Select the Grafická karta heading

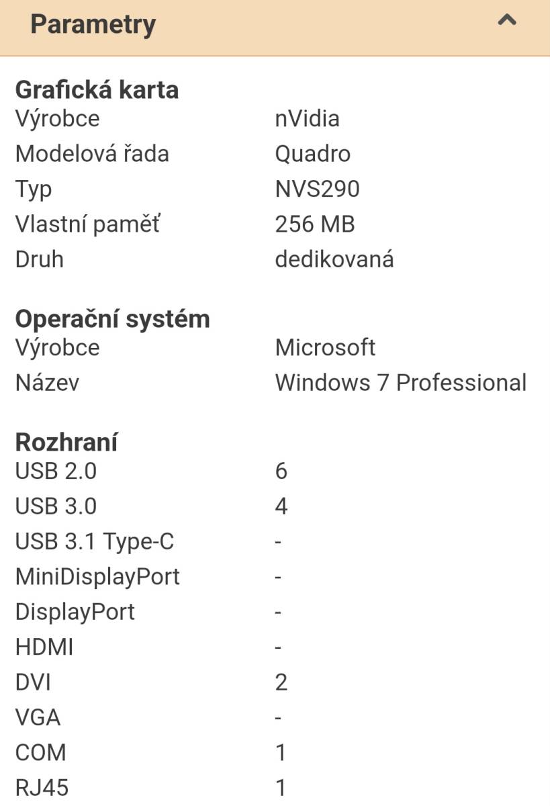click(x=97, y=89)
